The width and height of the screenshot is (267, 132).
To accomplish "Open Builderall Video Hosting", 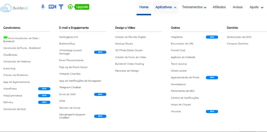I will pos(130,64).
